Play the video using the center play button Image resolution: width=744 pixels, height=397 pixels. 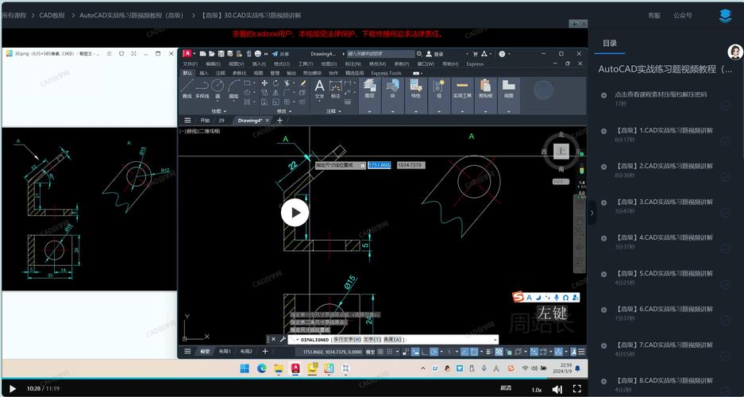(x=295, y=212)
